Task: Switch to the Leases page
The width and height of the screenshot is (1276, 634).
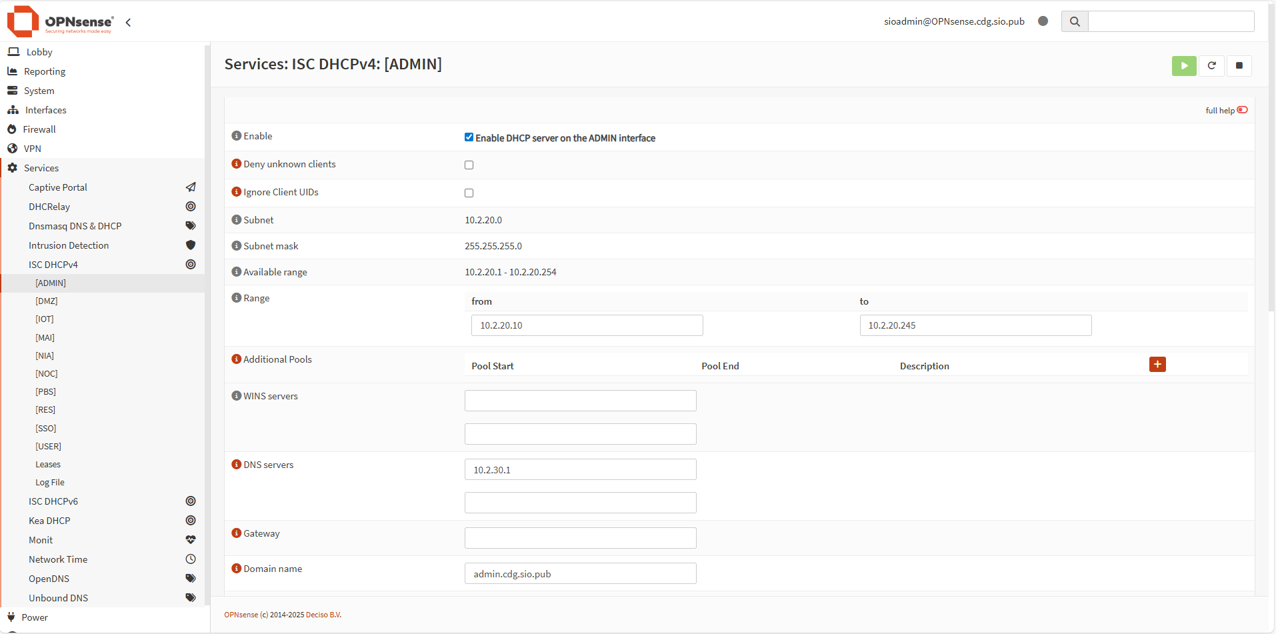Action: (x=48, y=464)
